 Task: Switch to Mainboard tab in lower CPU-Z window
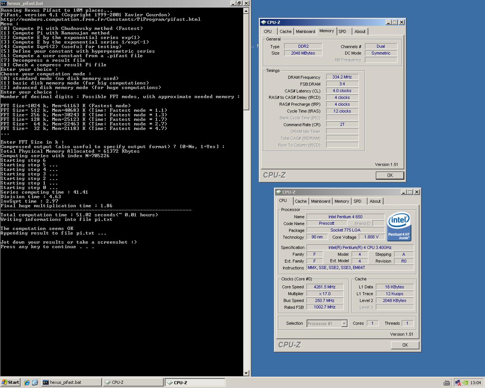coord(321,201)
